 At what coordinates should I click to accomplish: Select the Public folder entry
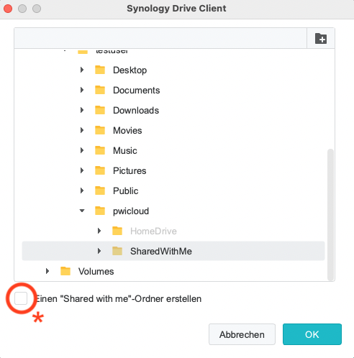point(126,191)
